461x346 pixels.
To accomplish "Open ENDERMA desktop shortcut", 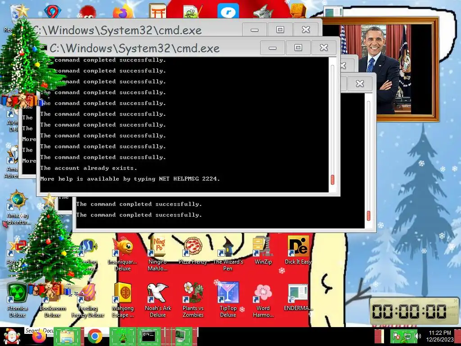I will tap(298, 298).
